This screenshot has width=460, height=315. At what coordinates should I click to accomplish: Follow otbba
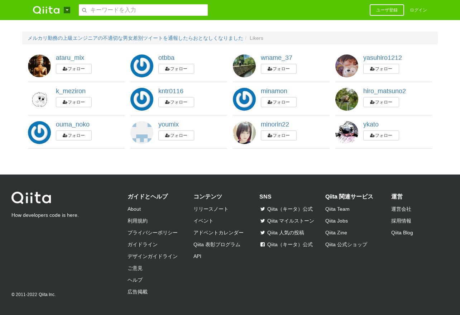pyautogui.click(x=176, y=69)
